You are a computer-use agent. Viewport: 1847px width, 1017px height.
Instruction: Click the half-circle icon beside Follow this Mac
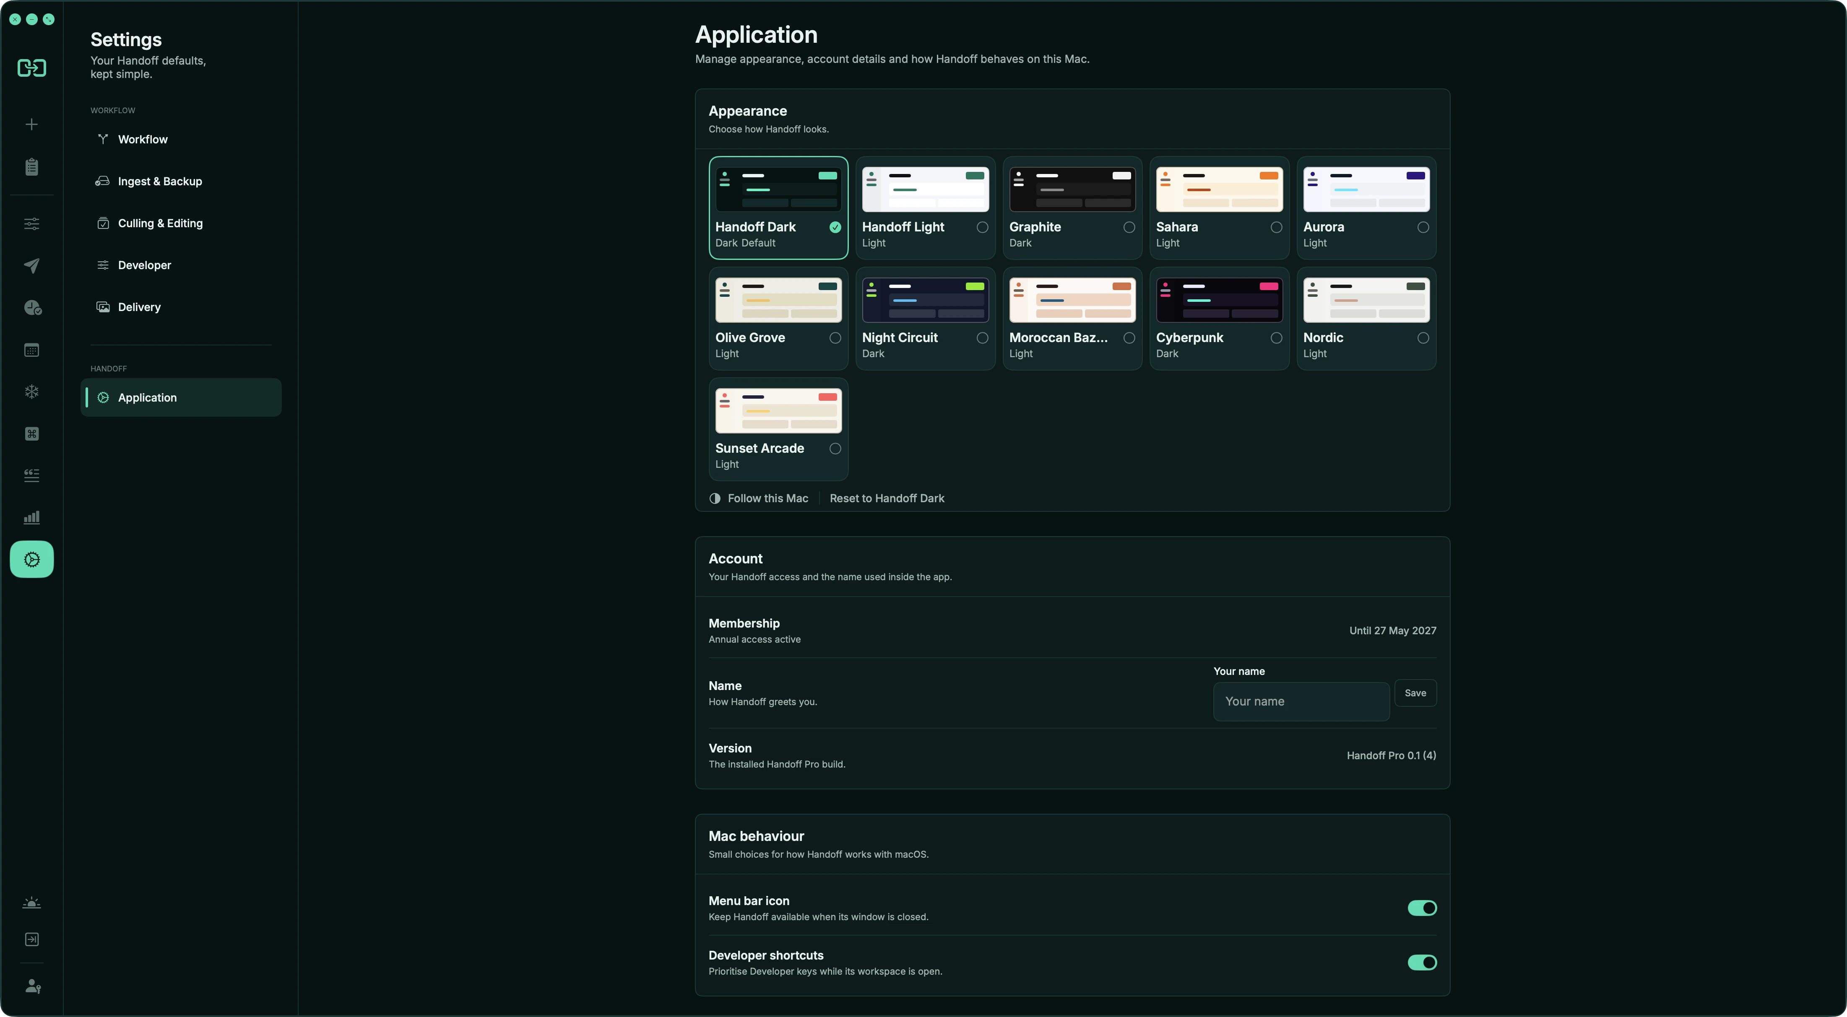[x=715, y=499]
